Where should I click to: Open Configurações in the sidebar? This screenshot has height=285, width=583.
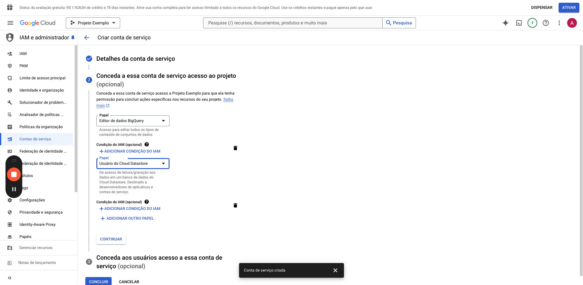[37, 200]
